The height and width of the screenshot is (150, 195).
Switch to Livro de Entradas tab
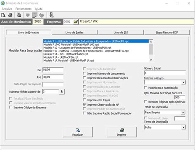[28, 33]
